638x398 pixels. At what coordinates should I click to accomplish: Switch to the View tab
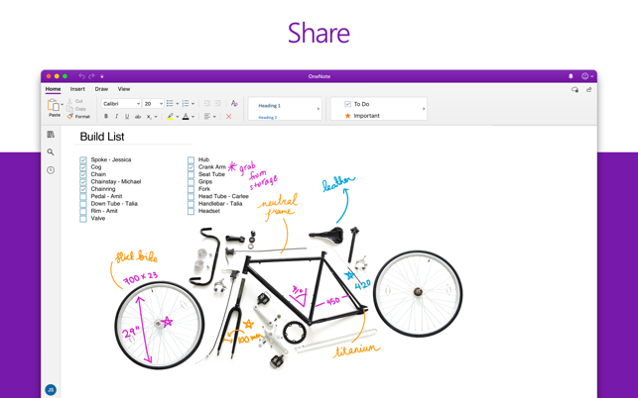pyautogui.click(x=124, y=89)
